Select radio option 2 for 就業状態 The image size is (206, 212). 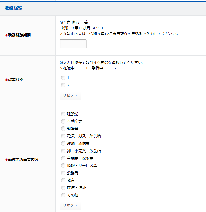(63, 85)
